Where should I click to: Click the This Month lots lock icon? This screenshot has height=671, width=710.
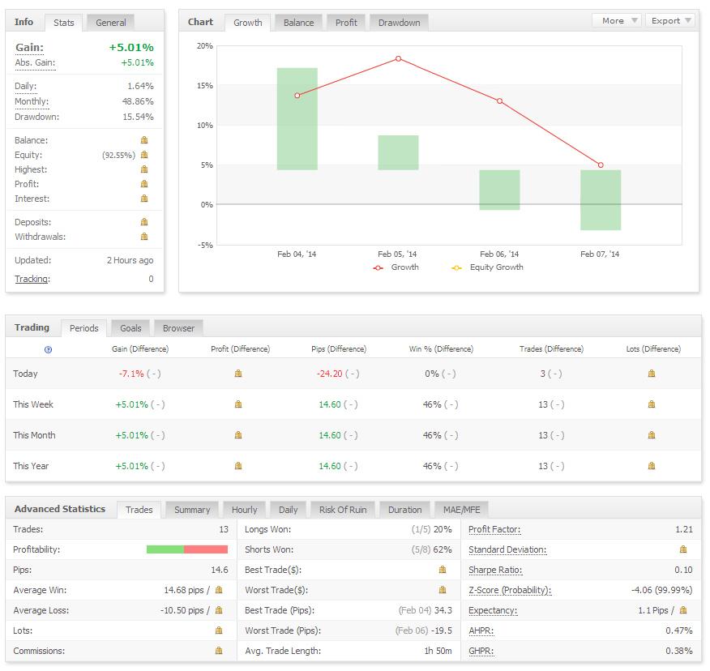point(652,435)
